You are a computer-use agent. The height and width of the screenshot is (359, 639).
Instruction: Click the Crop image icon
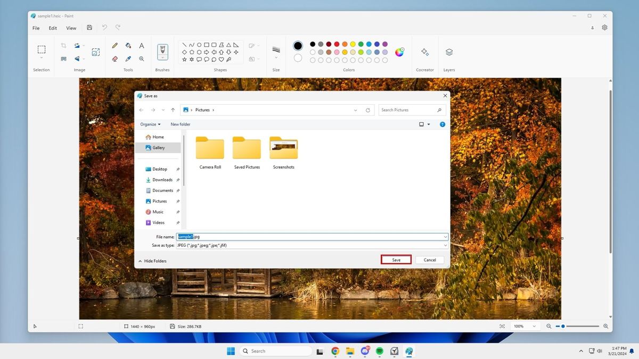63,45
